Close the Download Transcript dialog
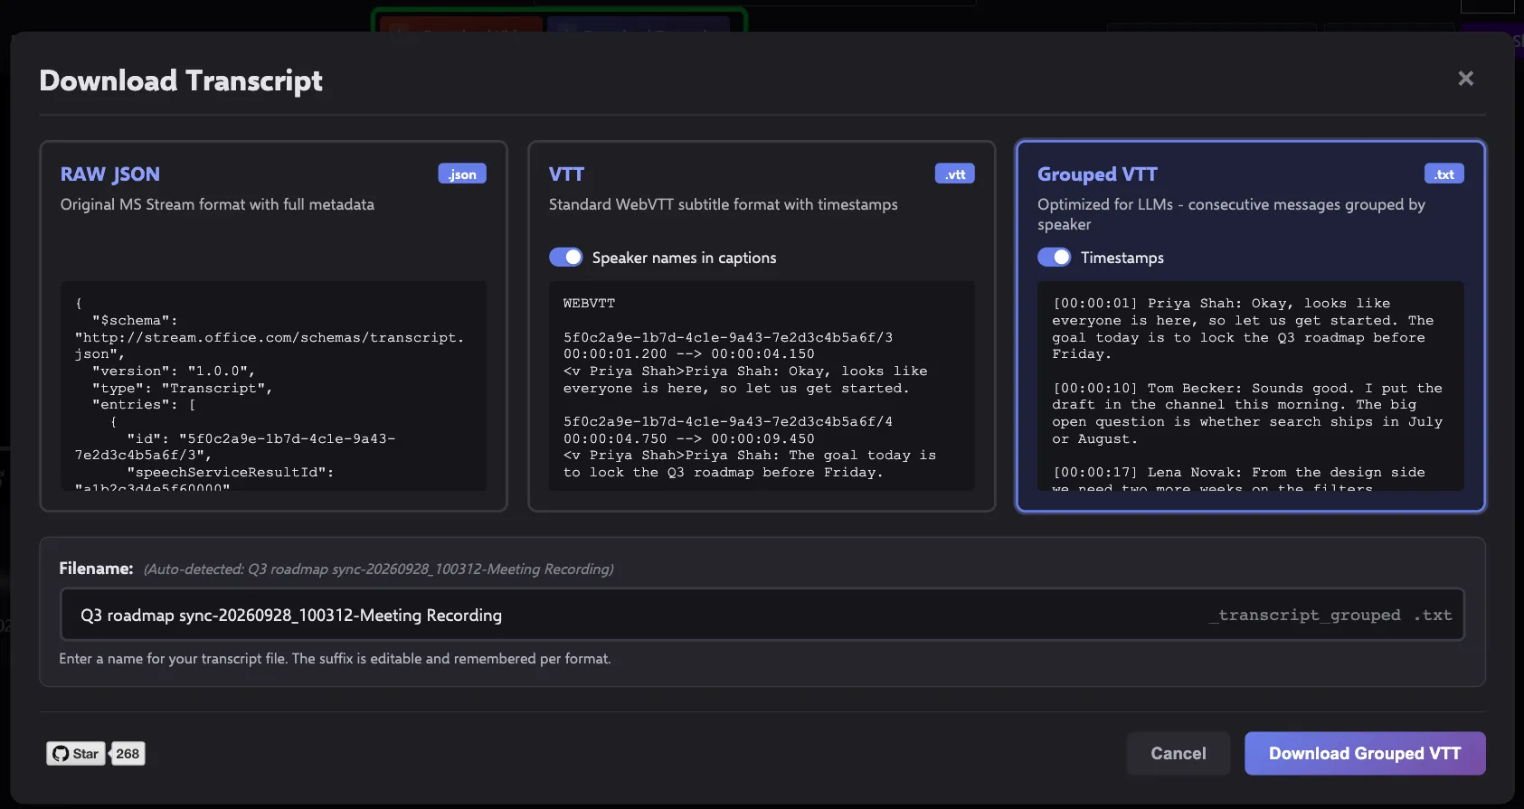1524x809 pixels. coord(1465,79)
